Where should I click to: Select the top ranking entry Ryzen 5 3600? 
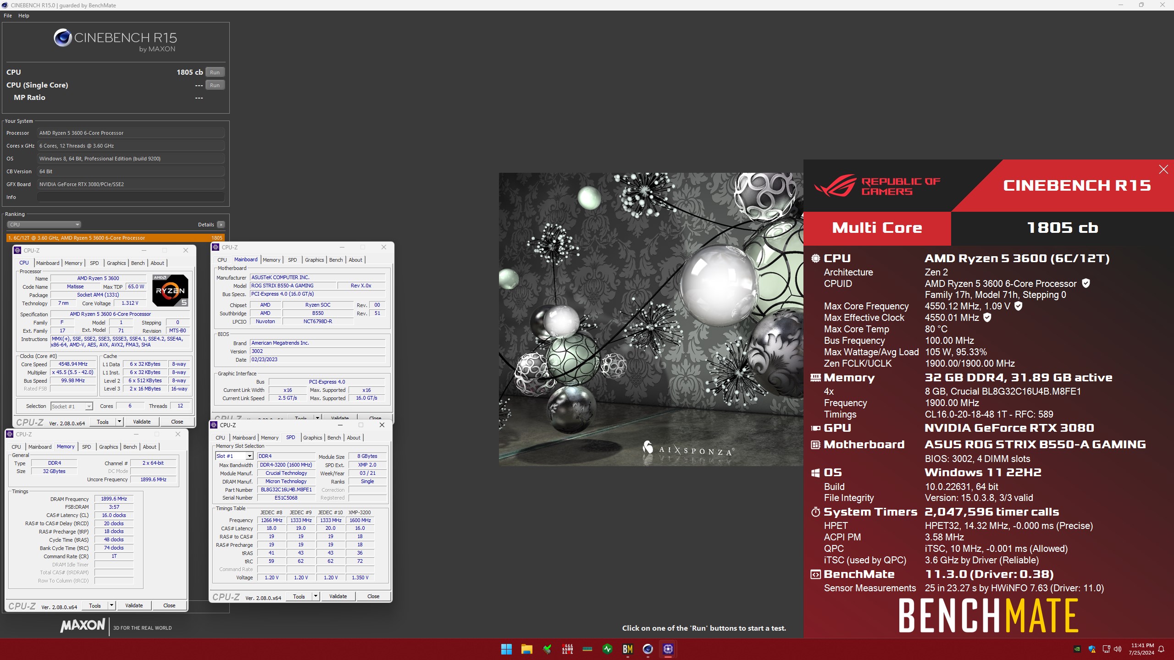(x=116, y=238)
